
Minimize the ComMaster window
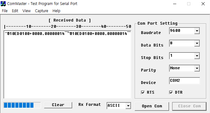point(175,4)
